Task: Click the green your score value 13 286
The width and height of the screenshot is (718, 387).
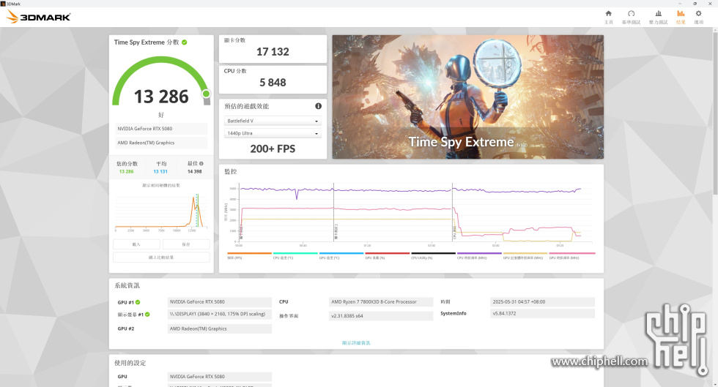Action: tap(126, 171)
